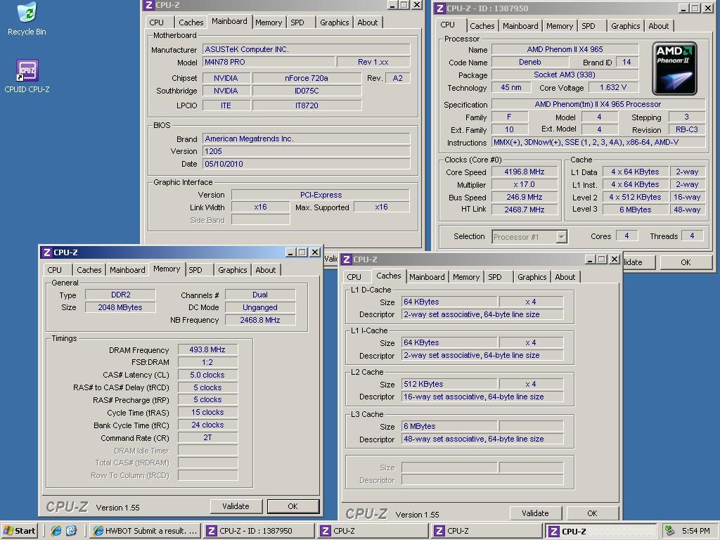
Task: Click the AMD Phenom II X4 965 name field
Action: pyautogui.click(x=565, y=49)
